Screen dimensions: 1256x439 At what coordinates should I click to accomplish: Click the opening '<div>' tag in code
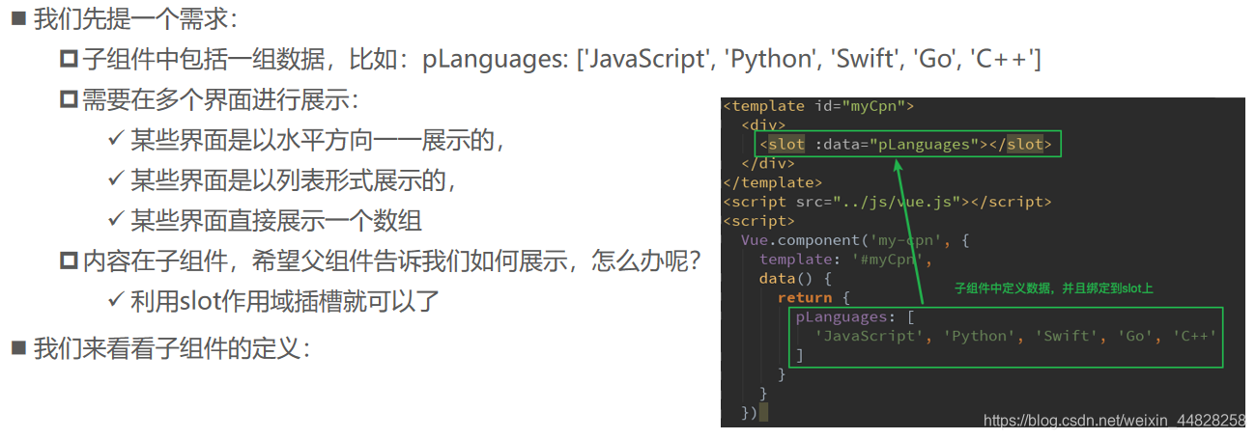[x=763, y=125]
